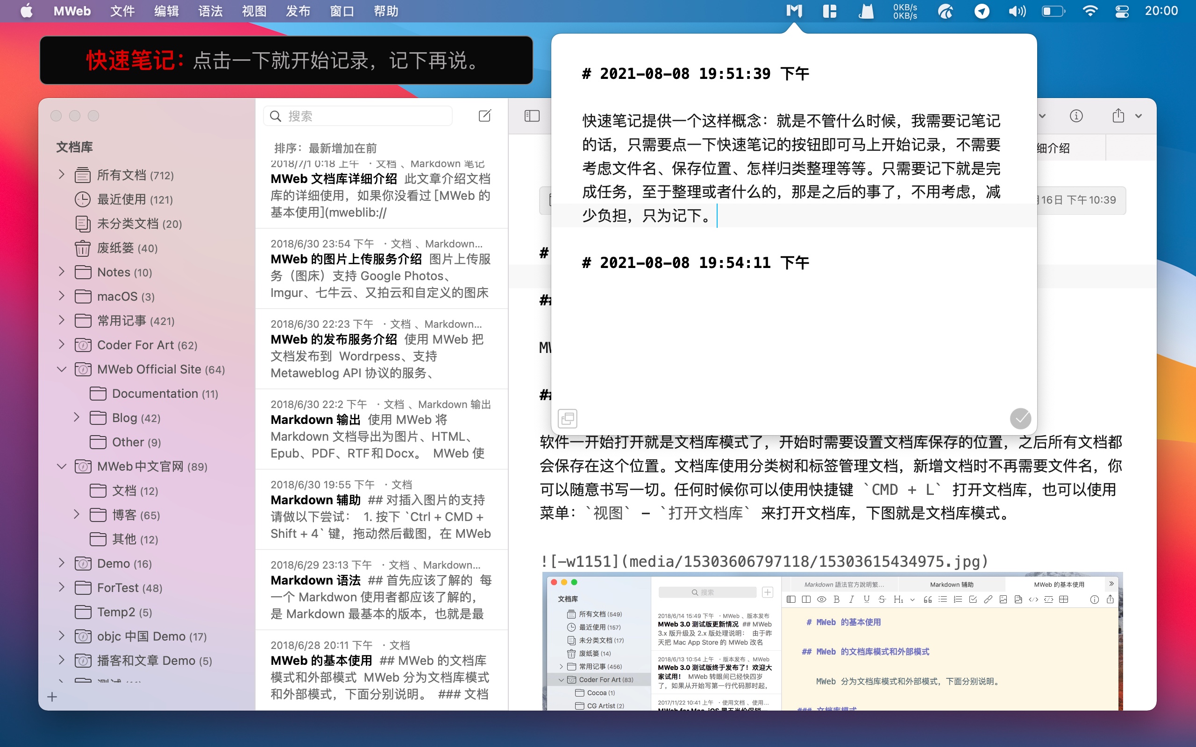Expand the Blog folder
This screenshot has width=1196, height=747.
(x=77, y=418)
